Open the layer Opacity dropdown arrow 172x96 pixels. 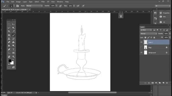click(x=170, y=34)
